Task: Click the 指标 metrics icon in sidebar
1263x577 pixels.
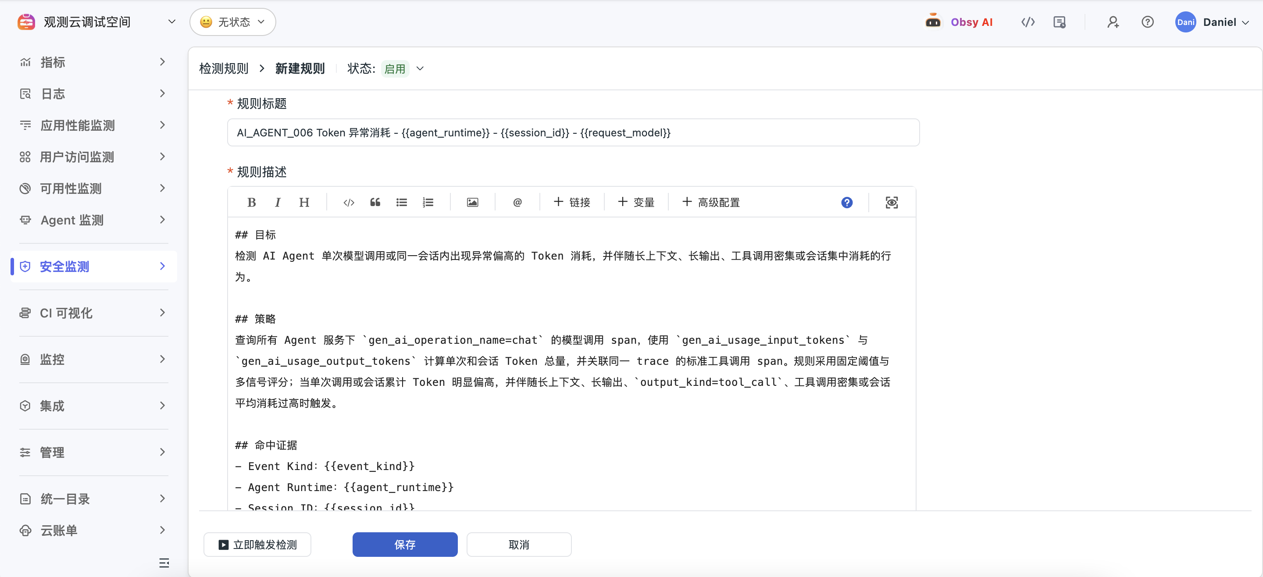Action: 25,62
